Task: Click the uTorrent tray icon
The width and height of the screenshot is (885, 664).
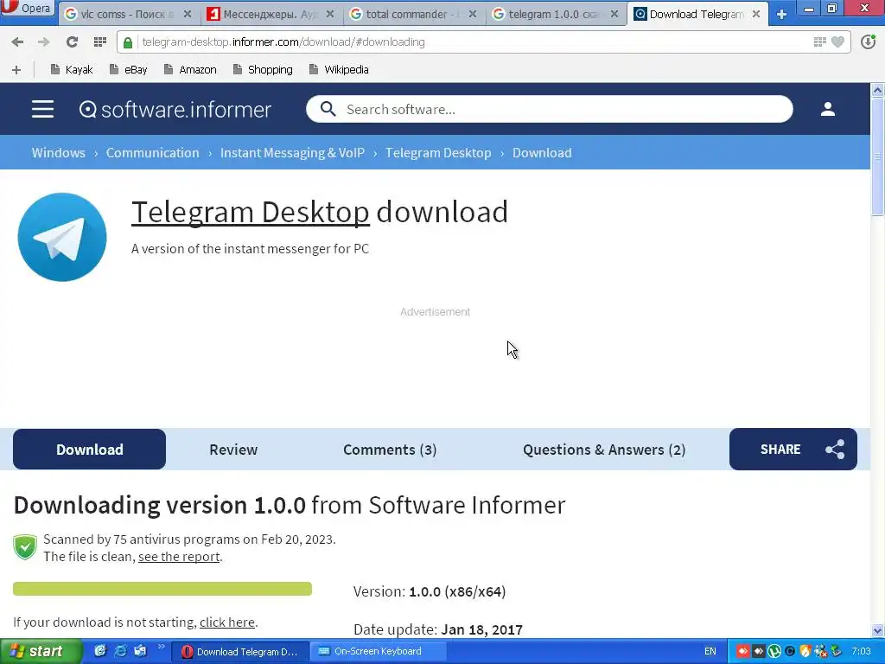Action: point(774,652)
